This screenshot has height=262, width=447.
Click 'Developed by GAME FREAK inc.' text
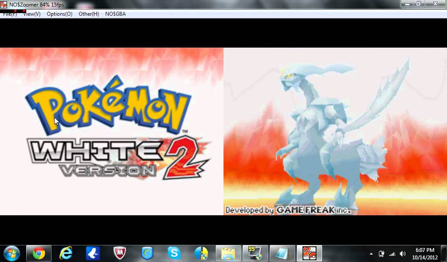288,210
